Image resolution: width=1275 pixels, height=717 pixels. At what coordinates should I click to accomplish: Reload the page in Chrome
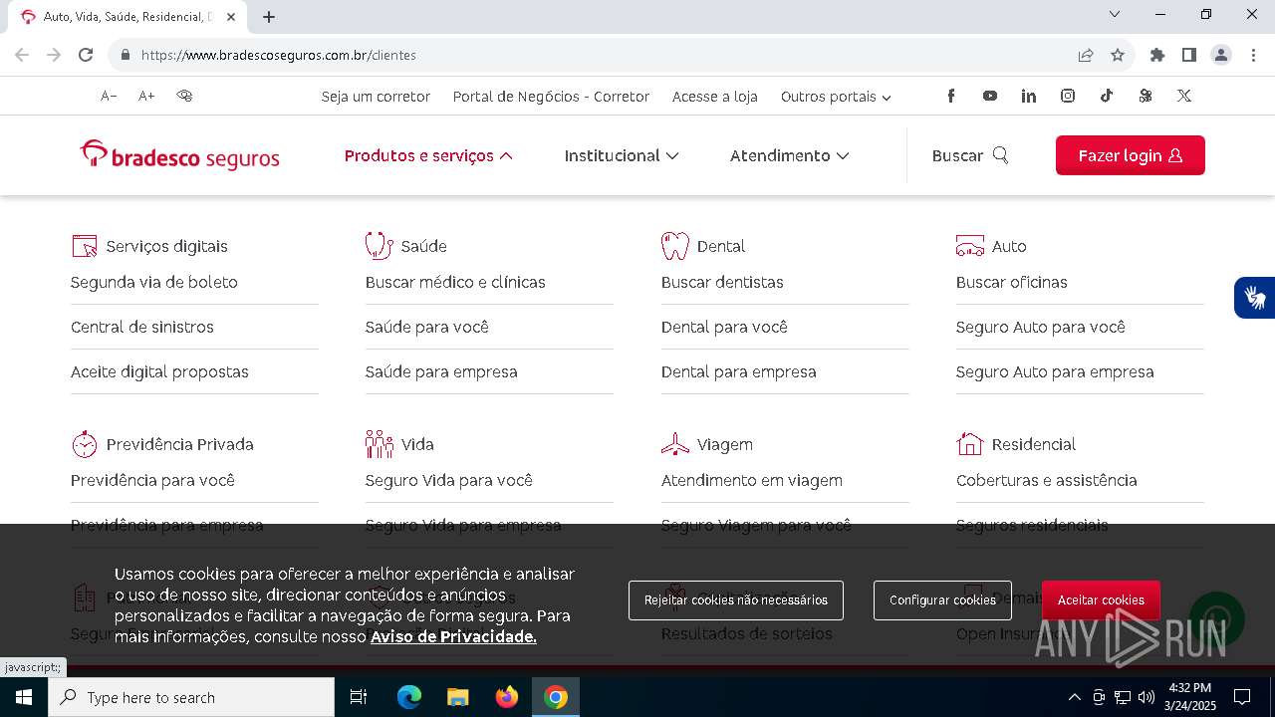(86, 55)
